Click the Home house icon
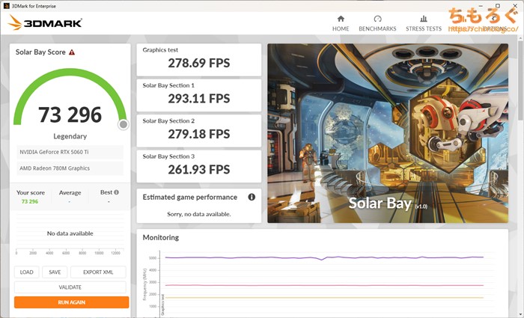Screen dimensions: 524x318 tap(341, 19)
